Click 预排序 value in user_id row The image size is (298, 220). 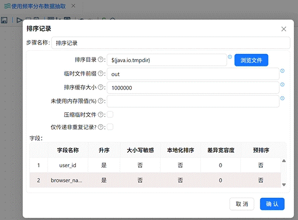pos(261,165)
